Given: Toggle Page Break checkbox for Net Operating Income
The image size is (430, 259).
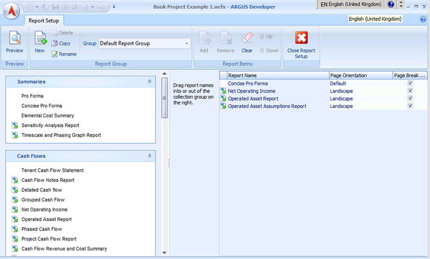Looking at the screenshot, I should [410, 90].
